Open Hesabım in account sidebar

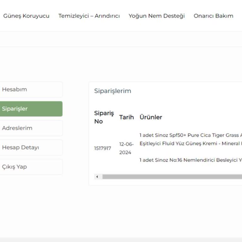pos(14,89)
